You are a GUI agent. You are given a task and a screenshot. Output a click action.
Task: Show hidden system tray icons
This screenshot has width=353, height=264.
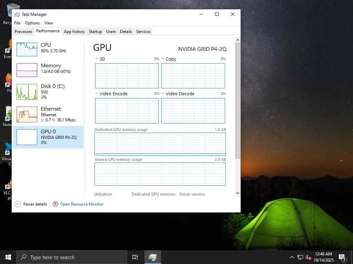pos(292,257)
